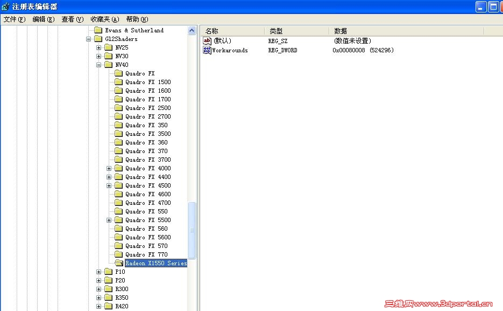The width and height of the screenshot is (503, 311).
Task: Collapse the NV40 tree node
Action: (x=99, y=65)
